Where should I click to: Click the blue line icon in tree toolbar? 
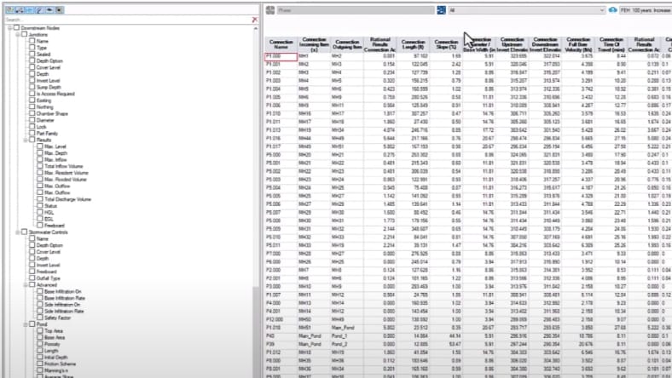[x=30, y=9]
